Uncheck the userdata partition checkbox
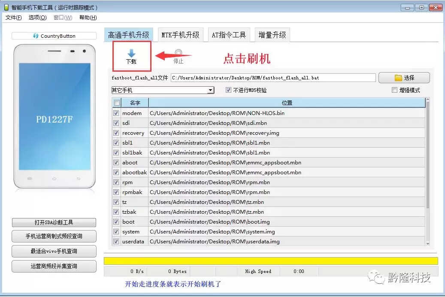Image resolution: width=445 pixels, height=297 pixels. (116, 241)
